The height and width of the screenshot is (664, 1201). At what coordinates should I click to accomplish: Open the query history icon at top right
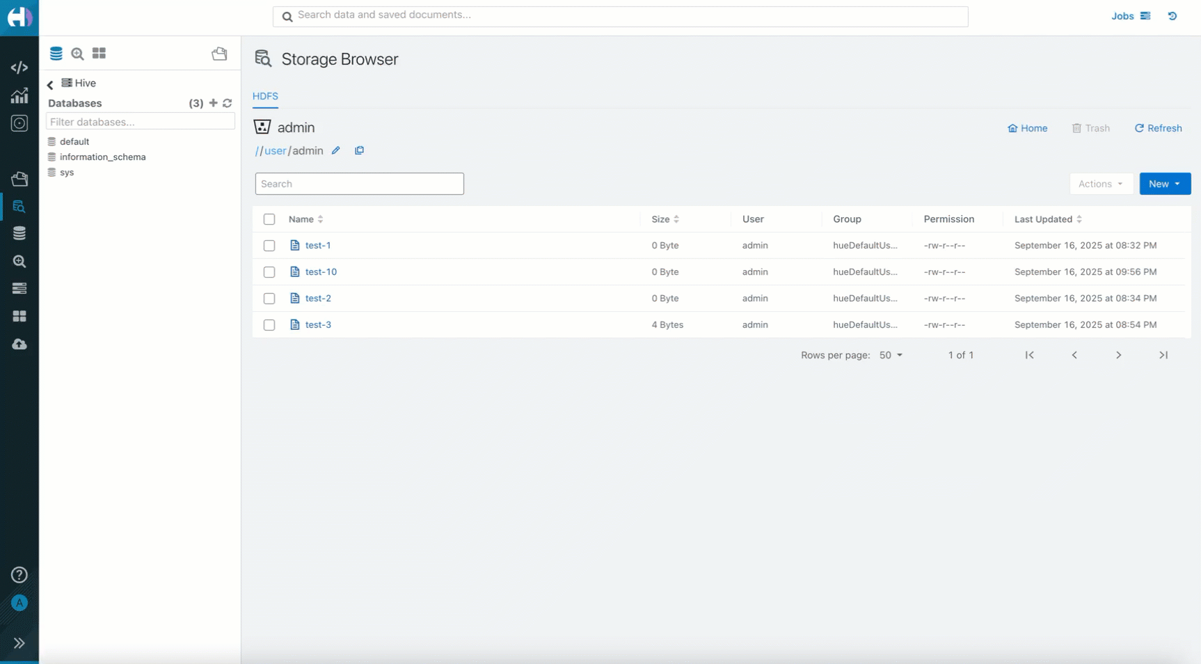point(1172,16)
